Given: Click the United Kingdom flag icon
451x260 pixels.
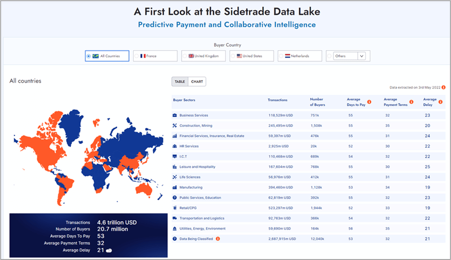Looking at the screenshot, I should 191,56.
